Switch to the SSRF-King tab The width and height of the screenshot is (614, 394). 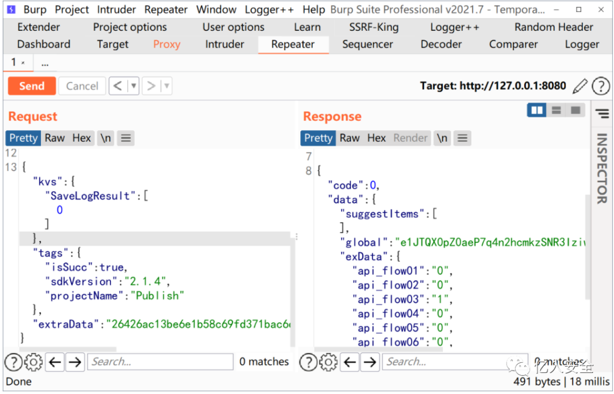pos(374,27)
